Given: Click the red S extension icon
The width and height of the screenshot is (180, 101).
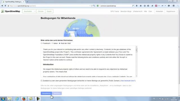Looking at the screenshot, I should tap(156, 6).
